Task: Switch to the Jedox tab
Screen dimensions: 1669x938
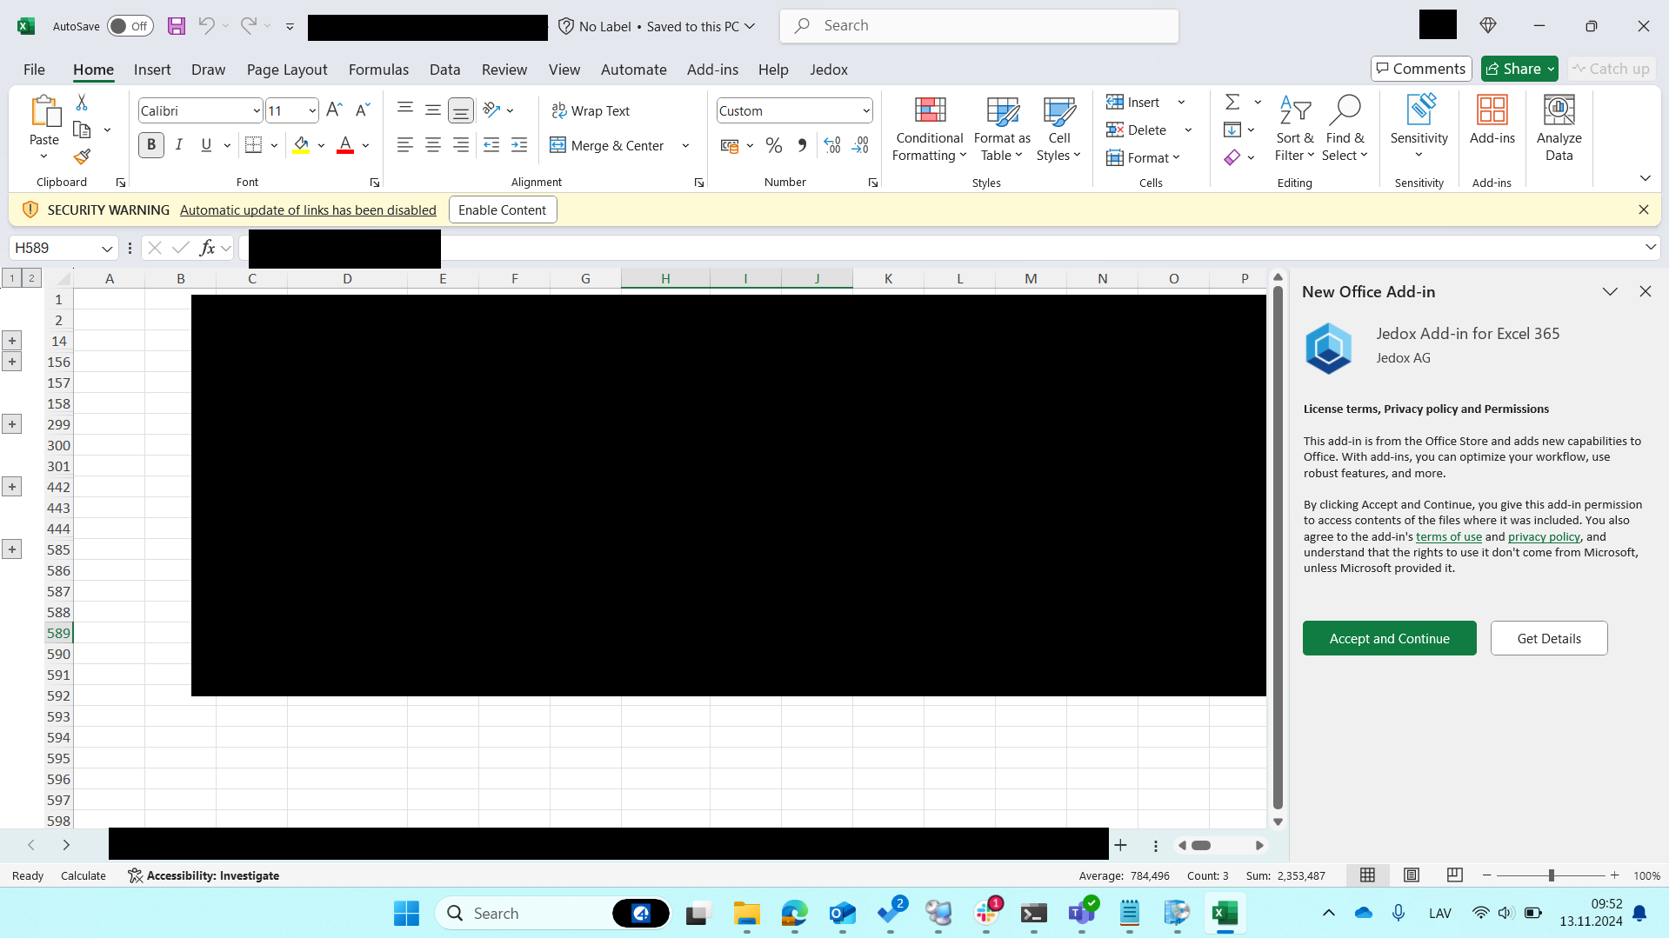Action: click(828, 70)
